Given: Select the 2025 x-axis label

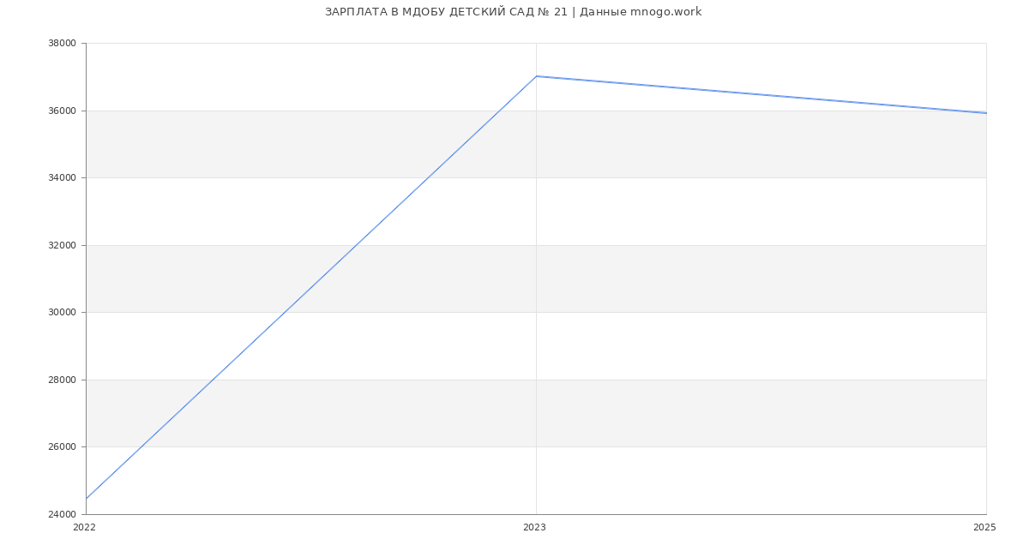Looking at the screenshot, I should [984, 527].
